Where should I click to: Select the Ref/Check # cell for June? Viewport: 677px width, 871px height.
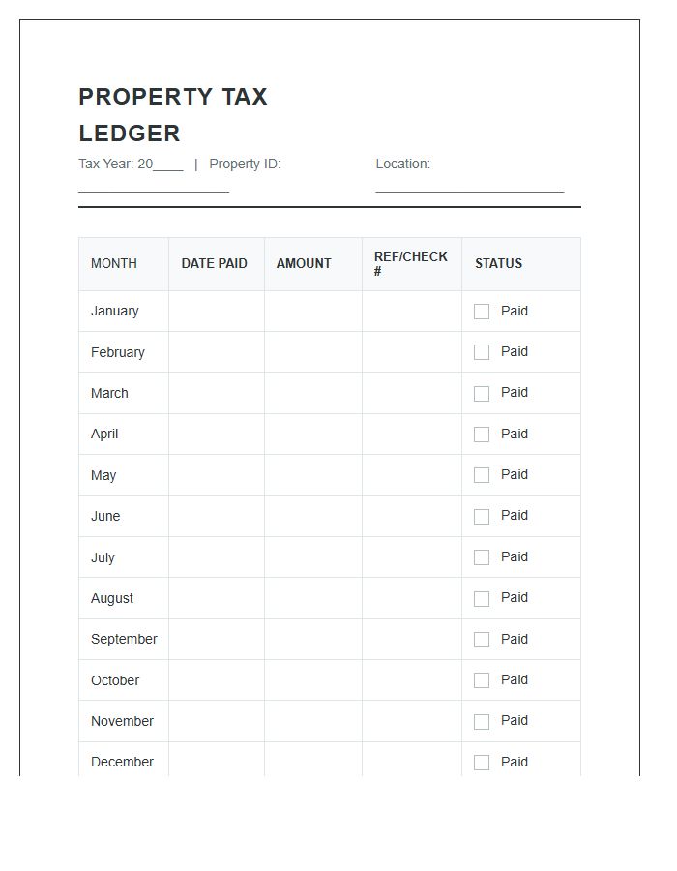click(x=412, y=517)
